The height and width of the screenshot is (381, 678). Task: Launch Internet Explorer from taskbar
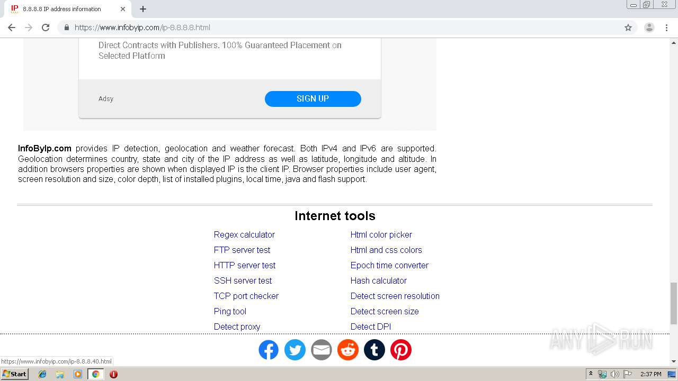42,374
